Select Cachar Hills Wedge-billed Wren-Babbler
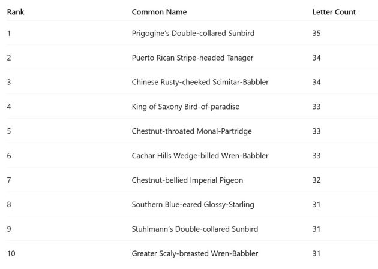This screenshot has height=269, width=378. tap(200, 156)
